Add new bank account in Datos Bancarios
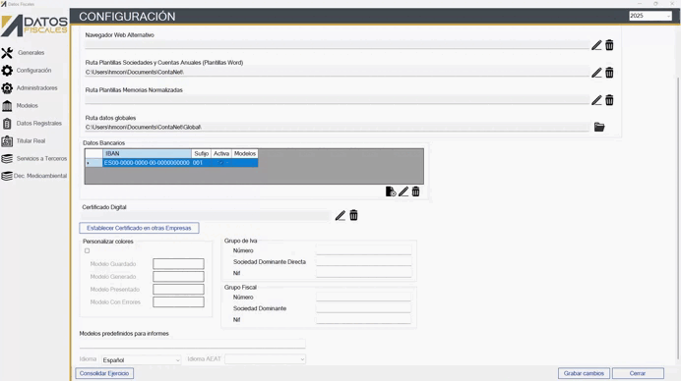681x381 pixels. pos(391,191)
